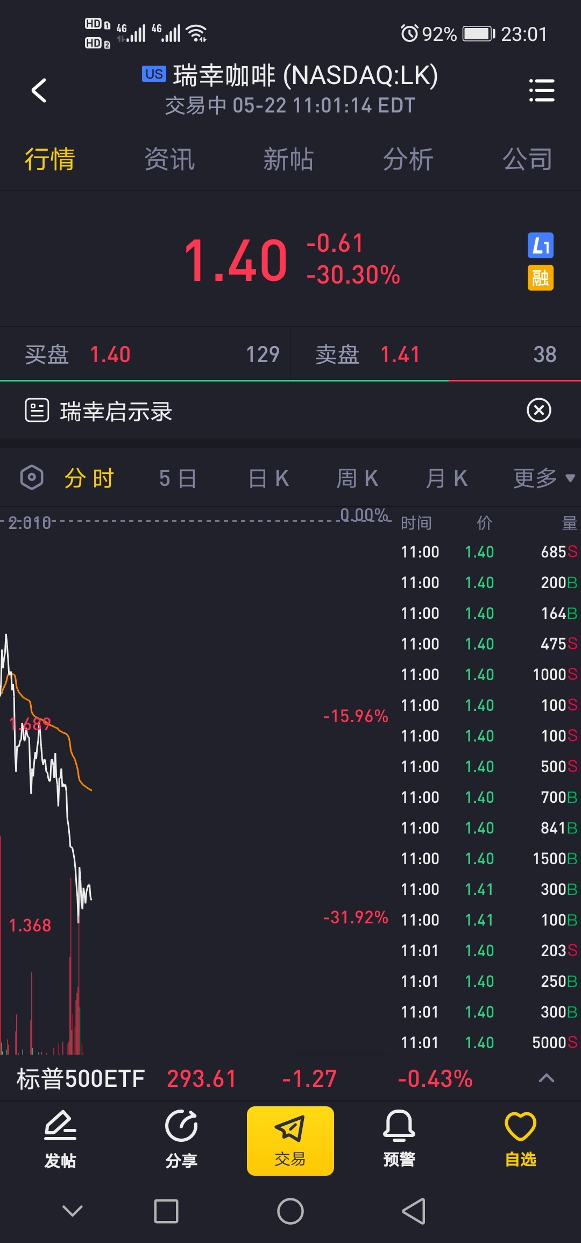Open the list menu icon at top right
The width and height of the screenshot is (581, 1243).
tap(541, 90)
